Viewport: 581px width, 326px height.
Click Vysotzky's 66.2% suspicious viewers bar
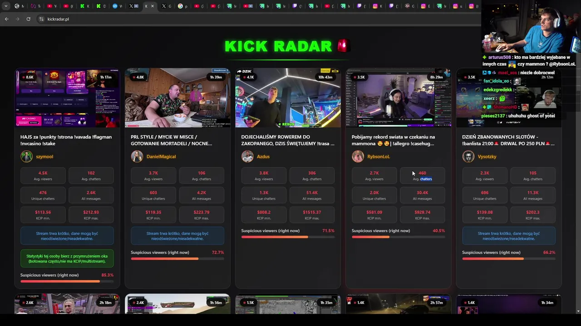[509, 259]
